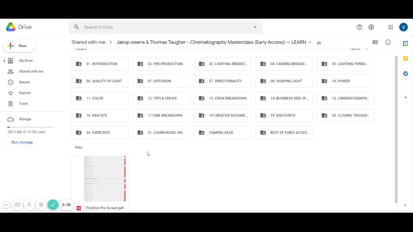This screenshot has width=413, height=232.
Task: Open folder 13. CREW BREAKDOWN
Action: [223, 98]
